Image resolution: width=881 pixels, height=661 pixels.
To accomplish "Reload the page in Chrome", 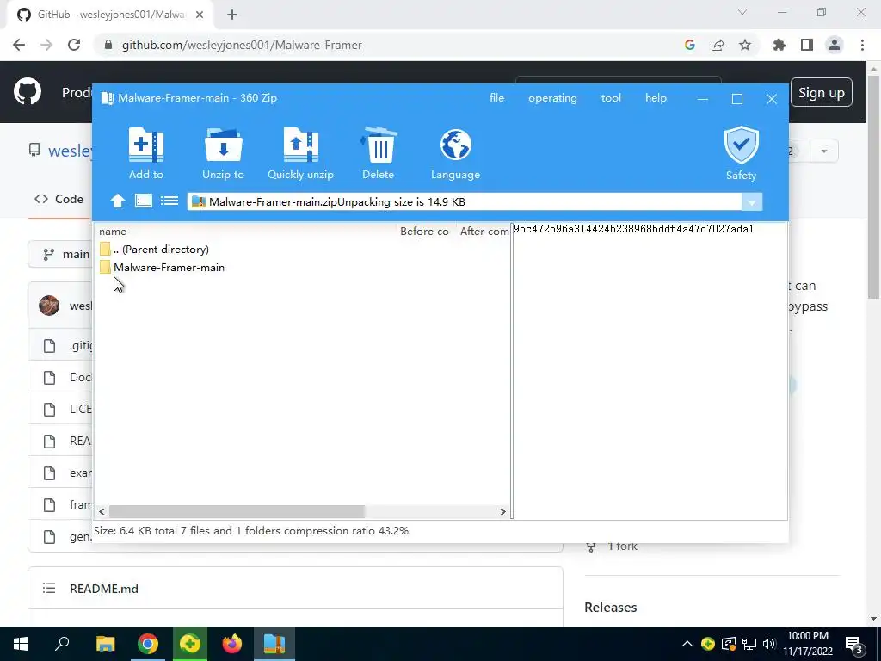I will [x=74, y=45].
